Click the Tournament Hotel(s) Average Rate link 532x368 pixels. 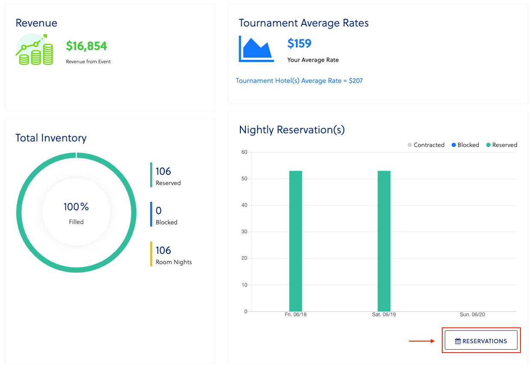click(299, 80)
